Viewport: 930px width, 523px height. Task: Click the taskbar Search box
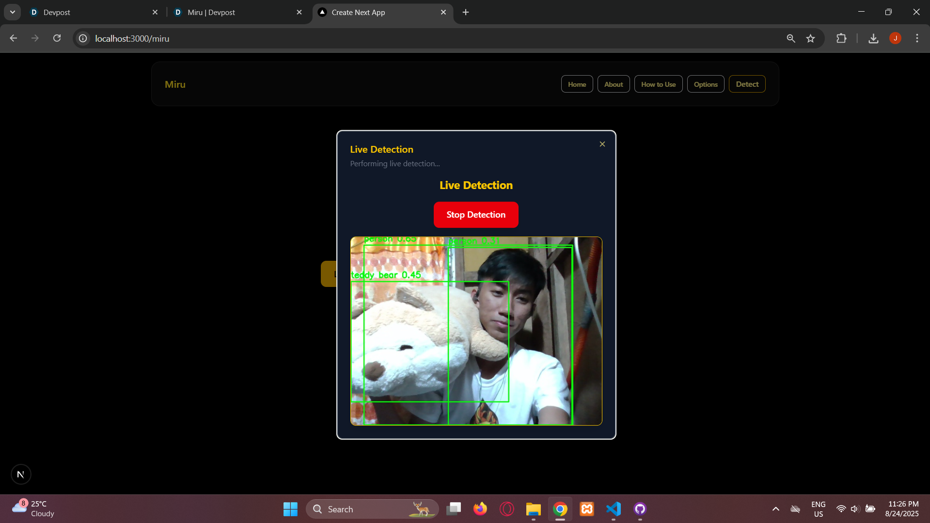pyautogui.click(x=372, y=509)
